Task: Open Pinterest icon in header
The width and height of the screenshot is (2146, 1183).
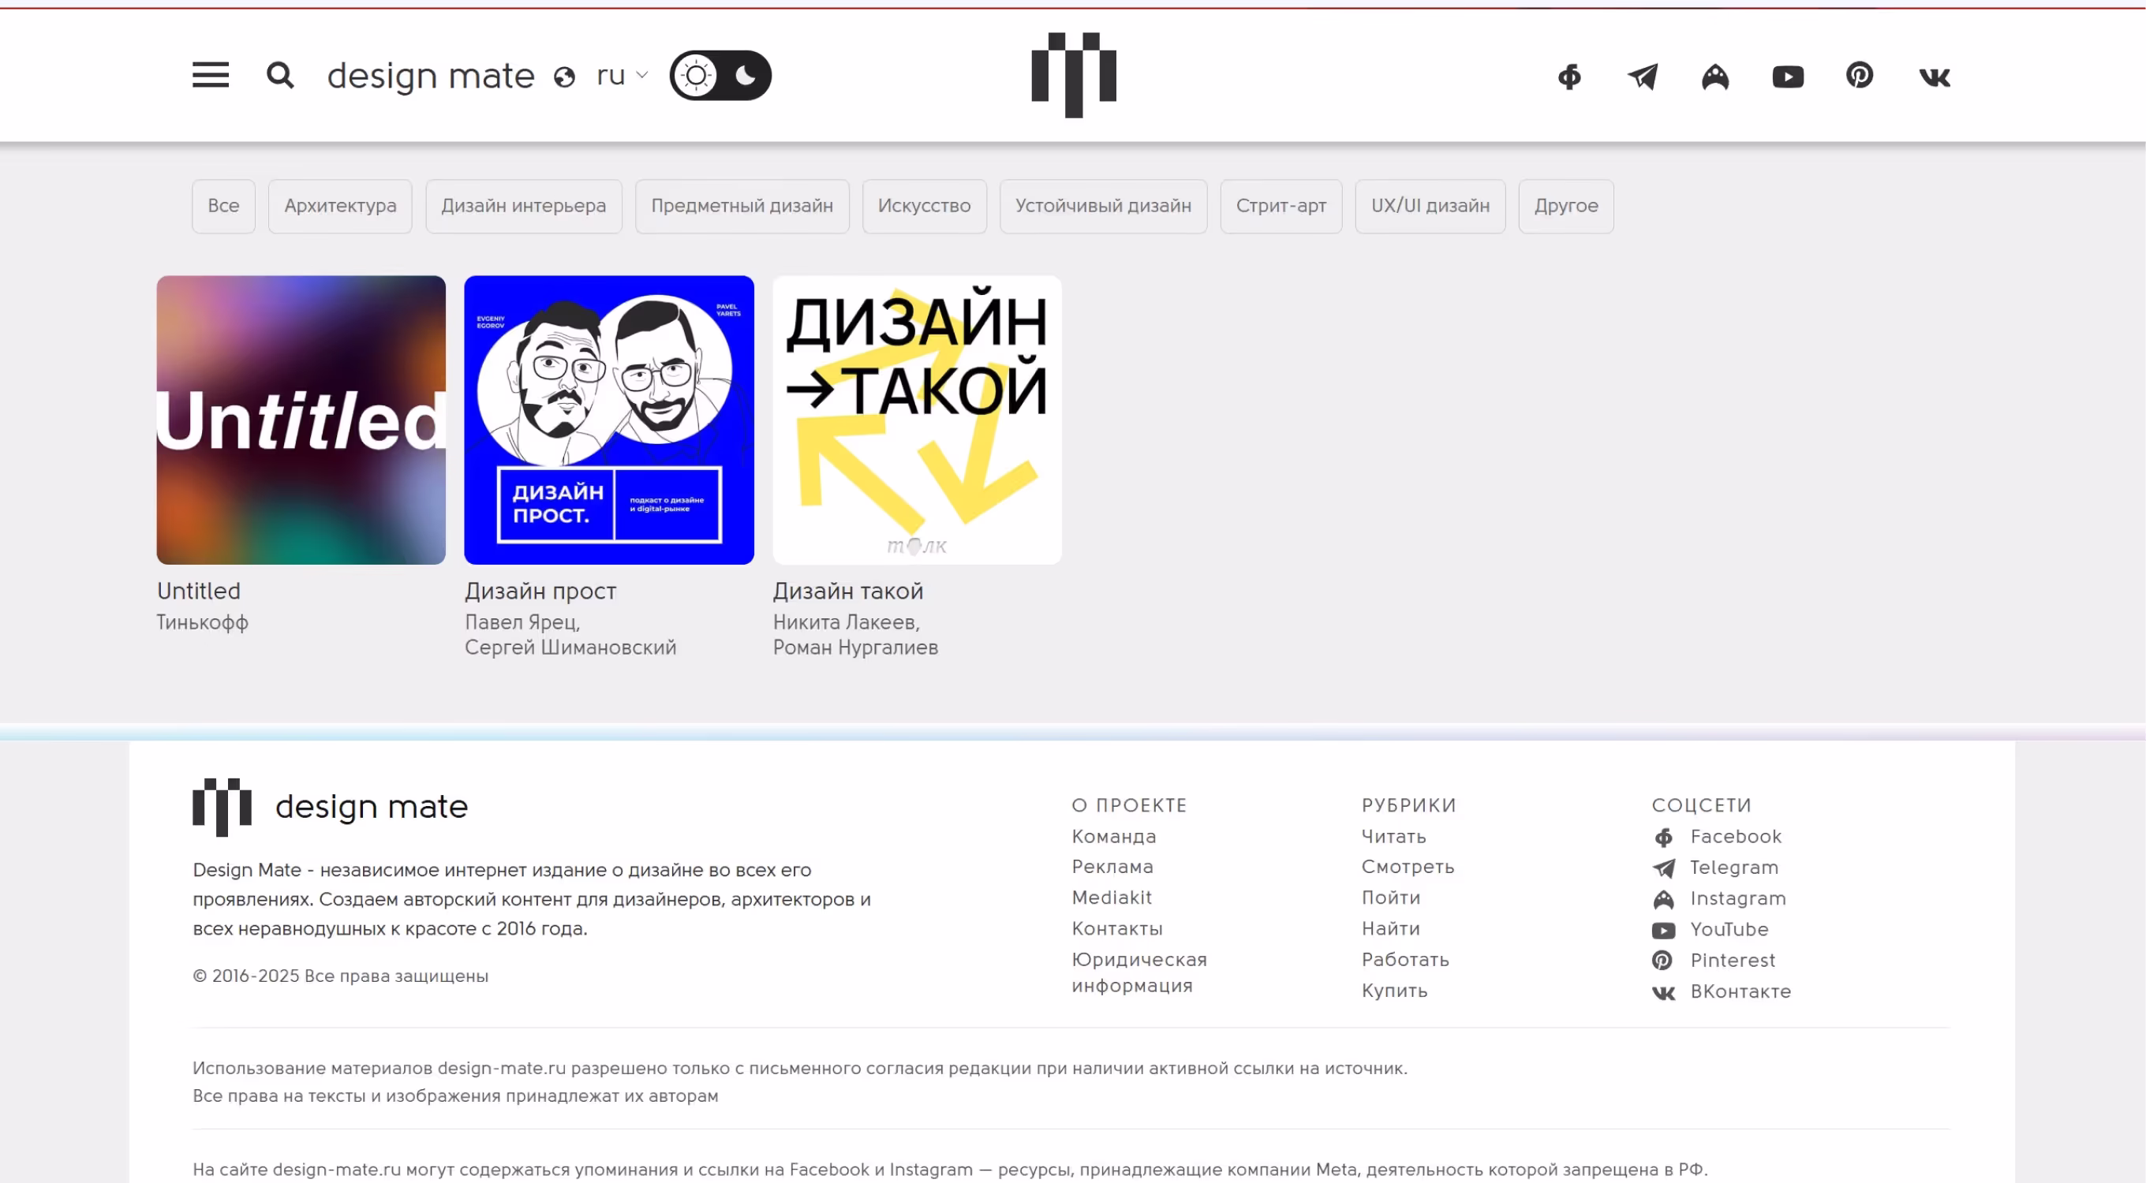Action: [x=1860, y=76]
